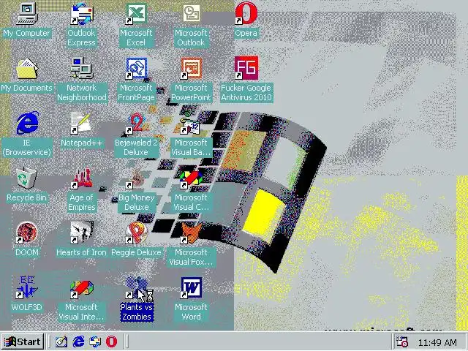Click the Microsoft Outlook desktop icon
This screenshot has width=468, height=351.
[x=191, y=13]
